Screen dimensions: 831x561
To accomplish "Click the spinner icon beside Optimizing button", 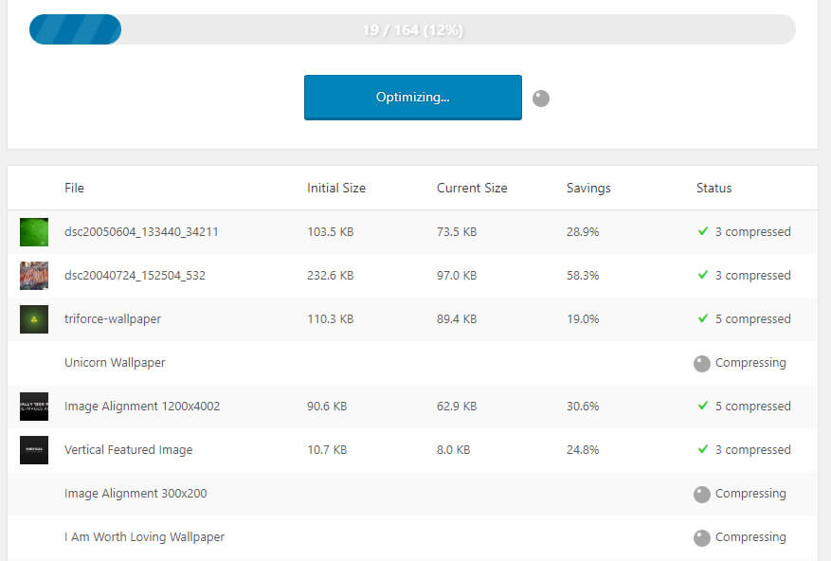I will (541, 98).
